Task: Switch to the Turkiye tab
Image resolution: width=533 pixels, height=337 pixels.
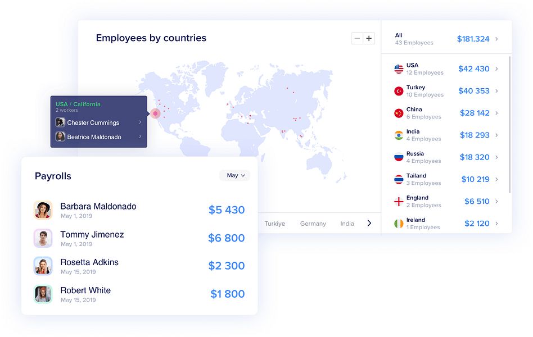Action: 275,223
